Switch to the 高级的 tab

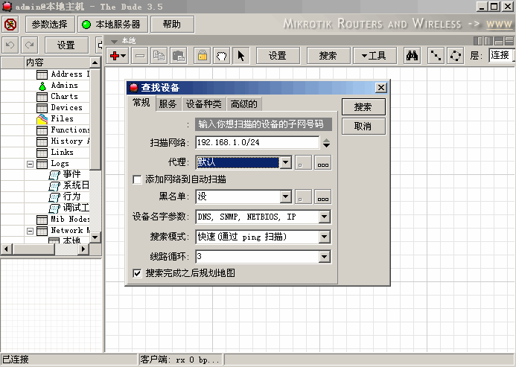tap(243, 104)
